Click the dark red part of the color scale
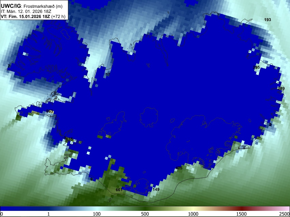Screen dimensions: 290x217 click(242, 209)
